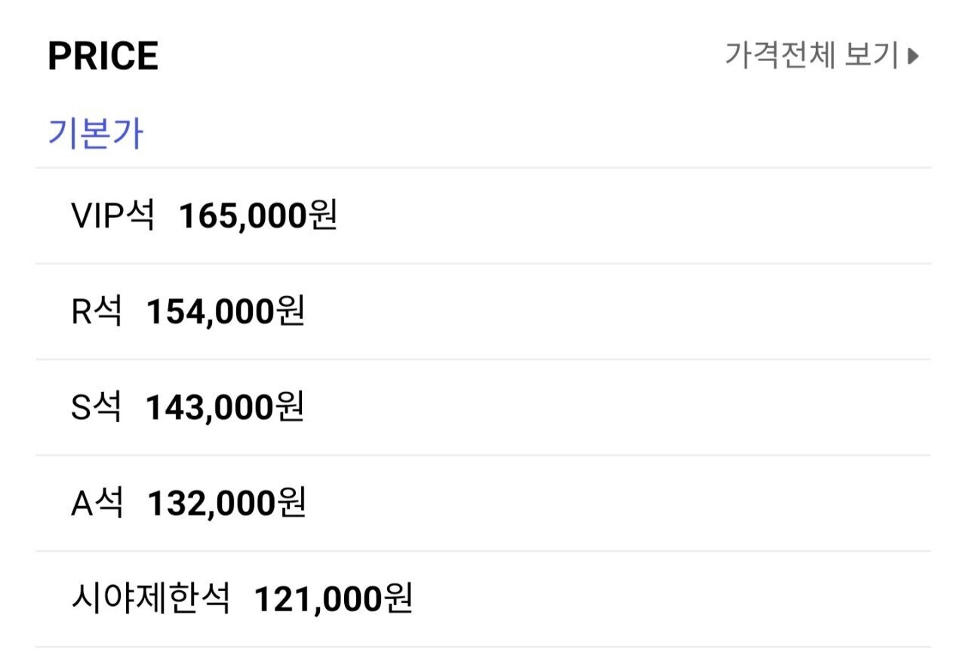966x652 pixels.
Task: Select the 기본가 tab
Action: 95,133
